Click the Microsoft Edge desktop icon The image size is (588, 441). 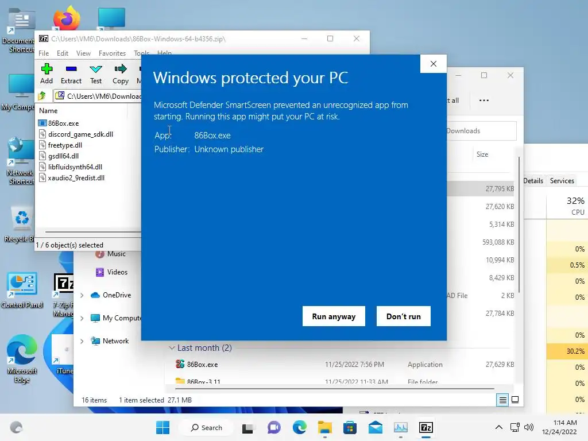click(22, 358)
